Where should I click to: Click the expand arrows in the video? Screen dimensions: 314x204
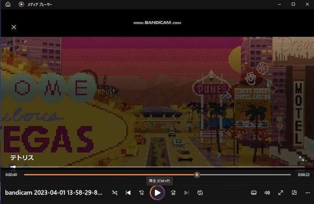(301, 159)
